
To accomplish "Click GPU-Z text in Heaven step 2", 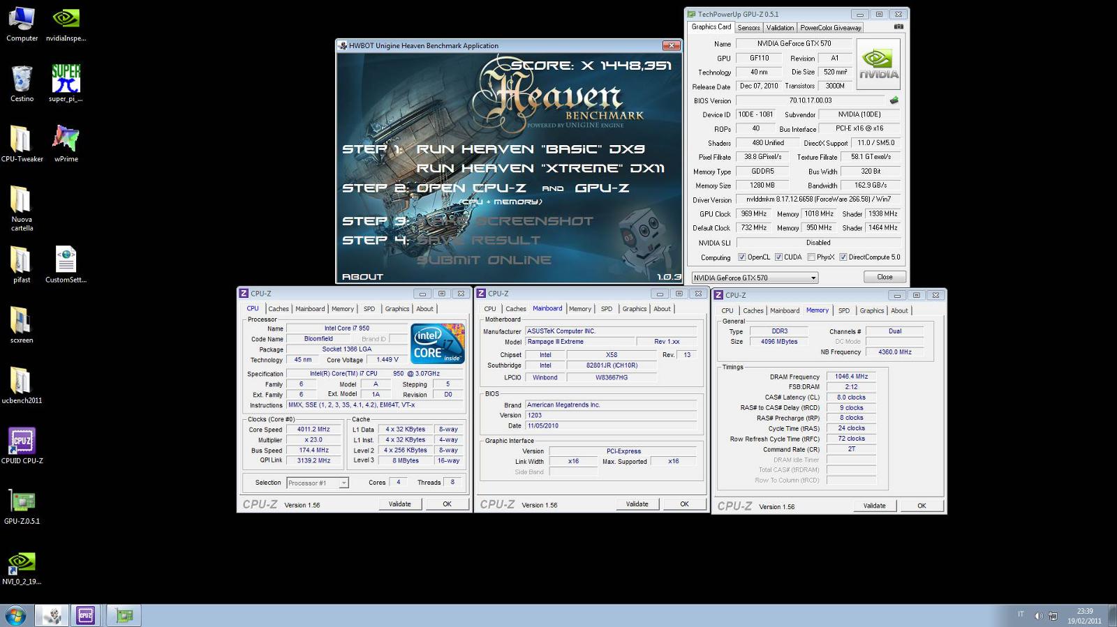I will click(x=602, y=188).
